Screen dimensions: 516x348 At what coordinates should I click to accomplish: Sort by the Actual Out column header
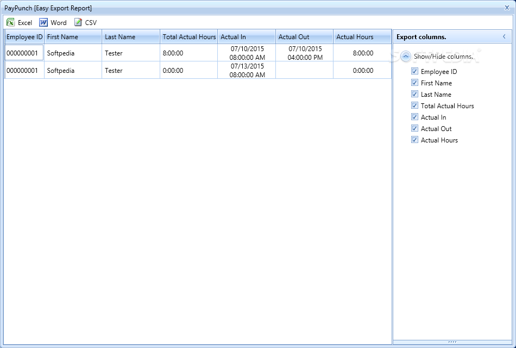304,36
